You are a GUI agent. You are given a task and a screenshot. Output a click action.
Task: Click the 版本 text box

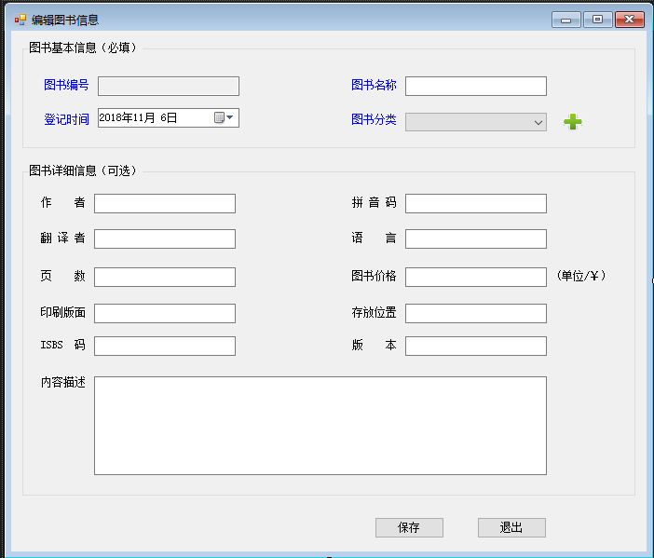(x=476, y=347)
